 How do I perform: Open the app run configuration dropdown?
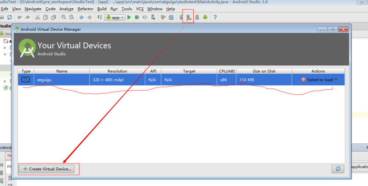point(115,17)
